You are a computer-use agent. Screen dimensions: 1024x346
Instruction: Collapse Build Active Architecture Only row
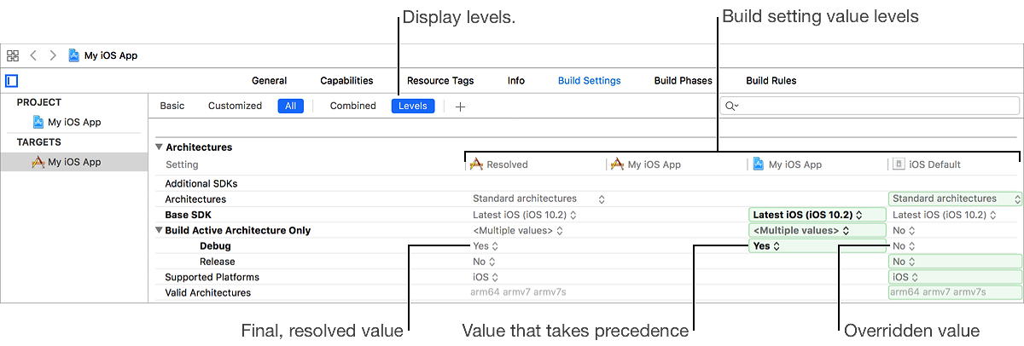[159, 230]
